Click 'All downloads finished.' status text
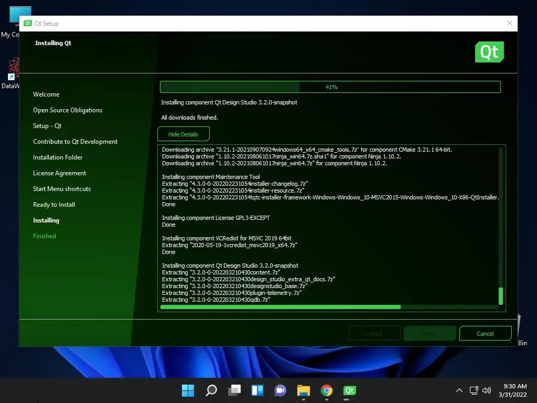 189,118
